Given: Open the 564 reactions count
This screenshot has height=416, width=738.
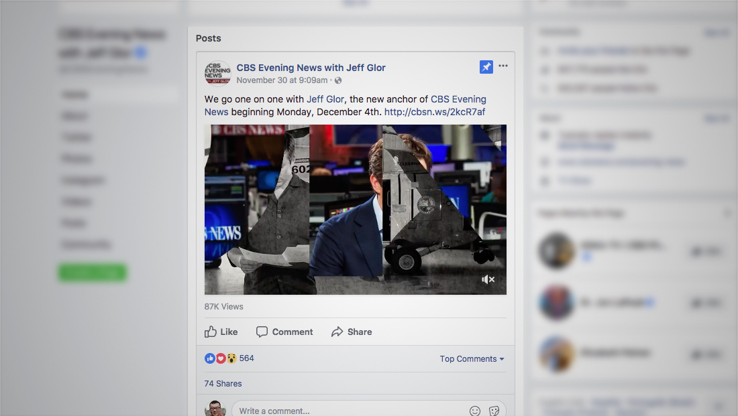Looking at the screenshot, I should coord(247,358).
